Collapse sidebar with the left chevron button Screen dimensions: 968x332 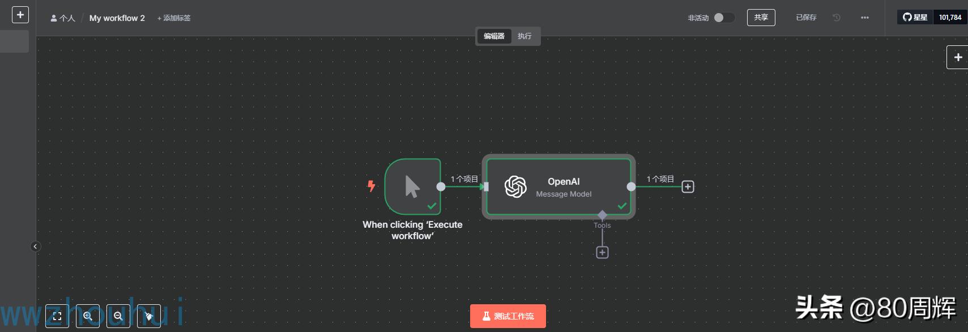[x=35, y=246]
